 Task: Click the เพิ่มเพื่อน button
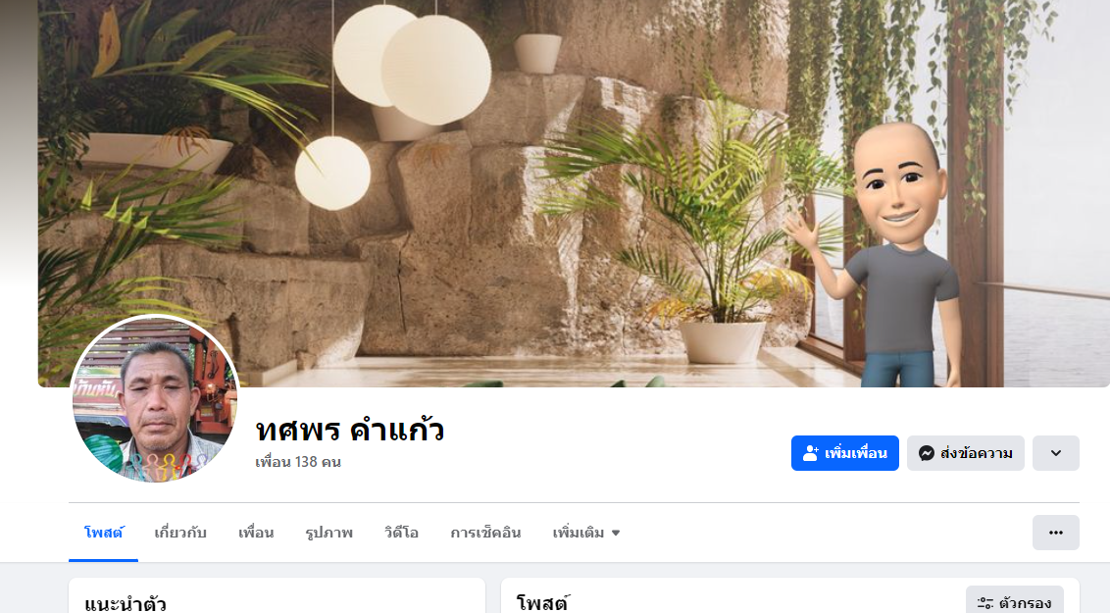pyautogui.click(x=844, y=453)
